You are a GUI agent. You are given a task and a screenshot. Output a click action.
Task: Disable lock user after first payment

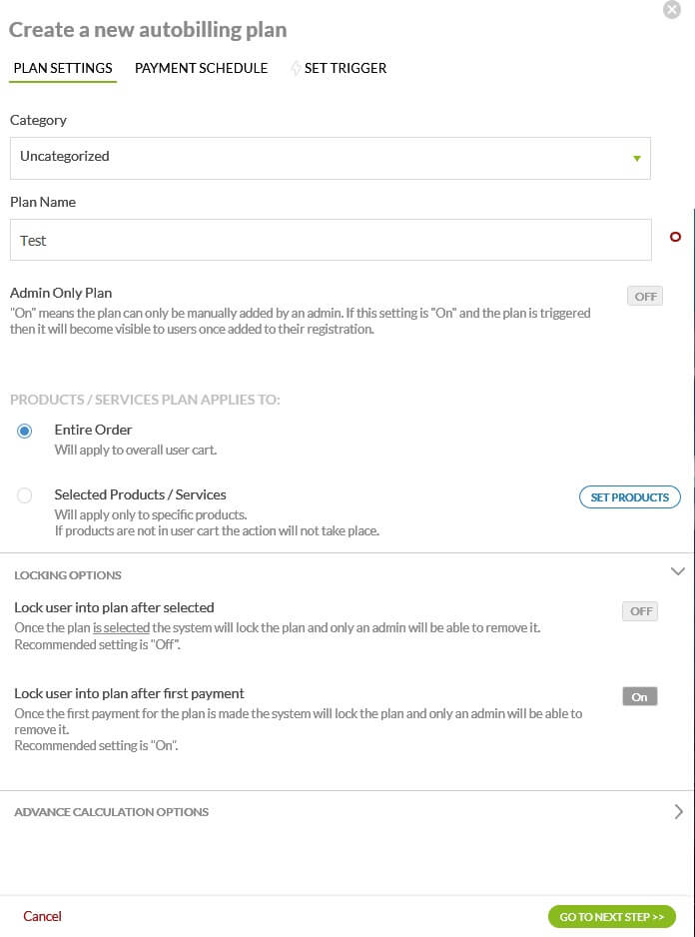pyautogui.click(x=640, y=697)
